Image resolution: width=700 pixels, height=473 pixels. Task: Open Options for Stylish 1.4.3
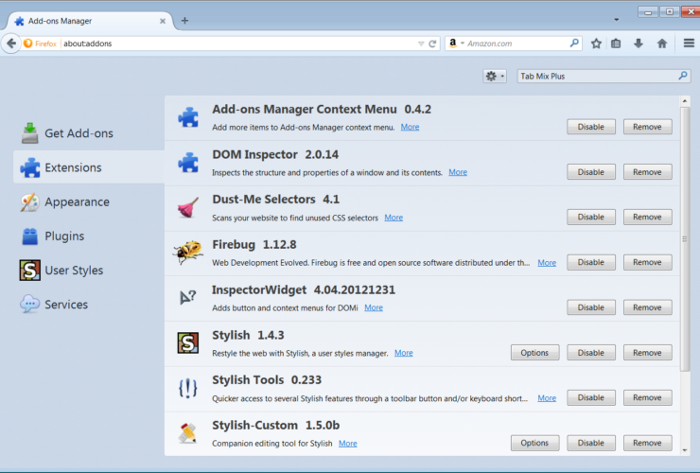534,353
